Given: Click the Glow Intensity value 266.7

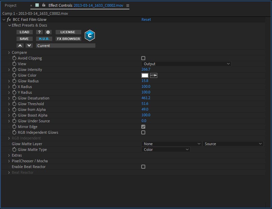Looking at the screenshot, I should [146, 69].
